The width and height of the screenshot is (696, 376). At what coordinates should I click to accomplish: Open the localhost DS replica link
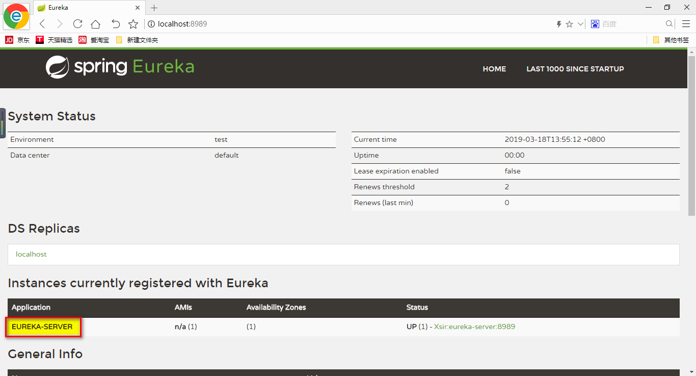click(x=31, y=254)
